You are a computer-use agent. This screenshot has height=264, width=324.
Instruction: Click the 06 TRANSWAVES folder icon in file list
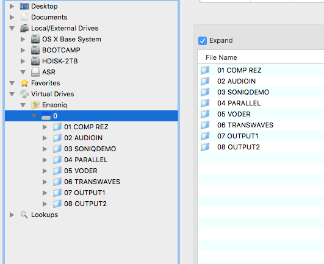coord(205,125)
